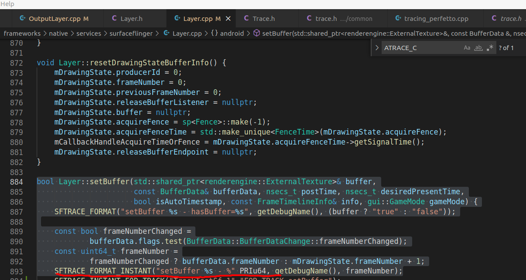The height and width of the screenshot is (280, 526).
Task: Click resetDrawingStateBufferInfo function name
Action: [150, 63]
